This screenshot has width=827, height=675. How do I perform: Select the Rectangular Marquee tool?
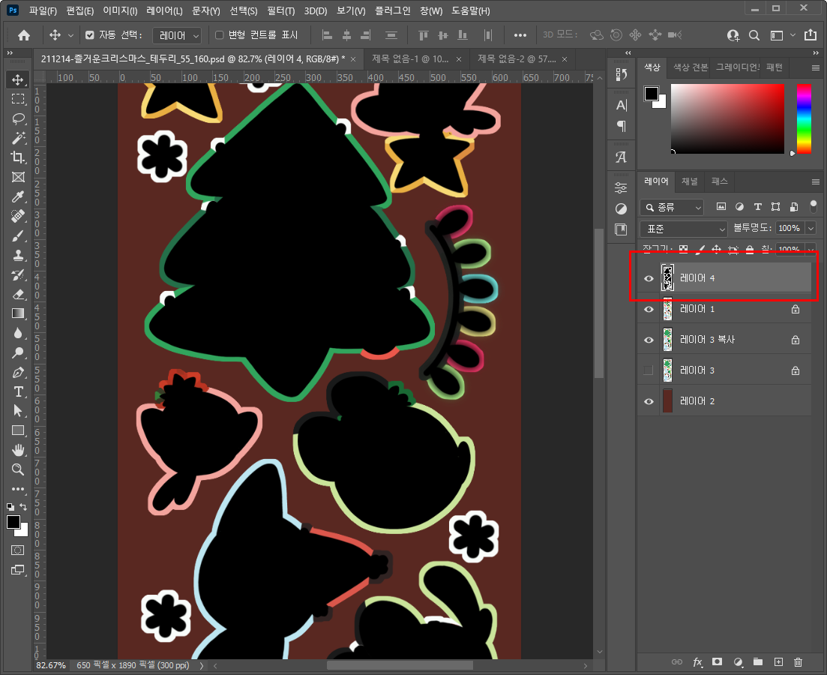tap(18, 99)
